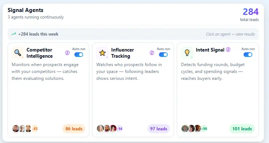Image resolution: width=269 pixels, height=143 pixels.
Task: Toggle Auto-run on Intent Signal card
Action: (248, 55)
